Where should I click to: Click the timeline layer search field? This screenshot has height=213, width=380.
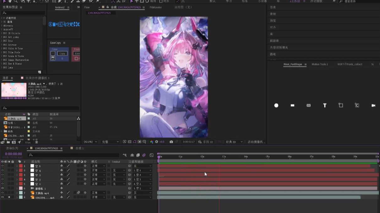(73, 155)
